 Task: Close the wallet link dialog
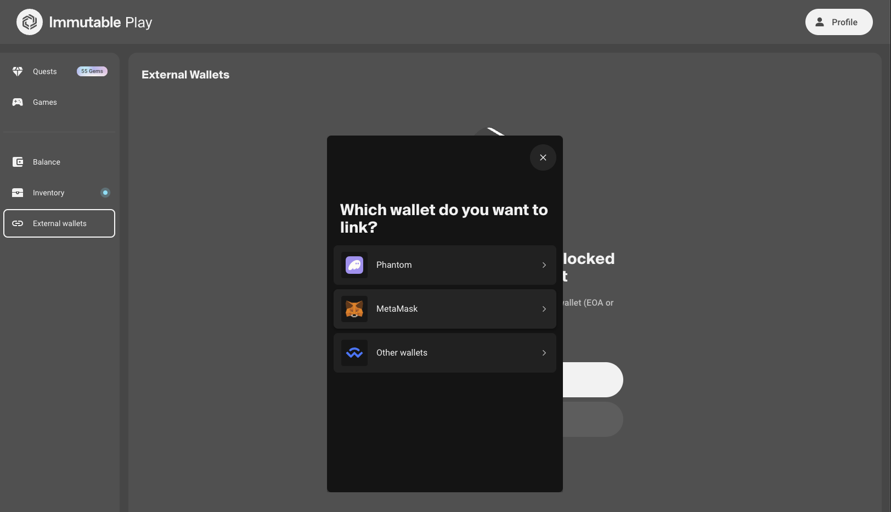[x=543, y=157]
